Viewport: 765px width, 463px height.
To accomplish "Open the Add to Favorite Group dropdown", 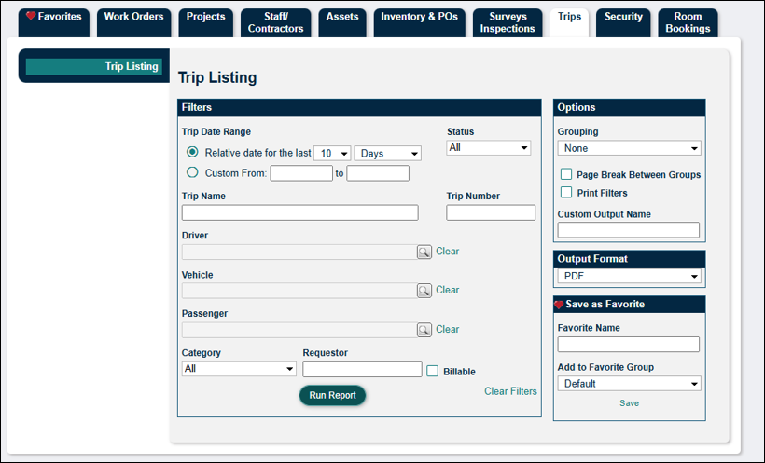I will [x=630, y=384].
